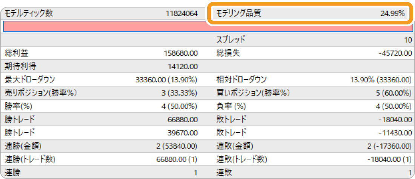This screenshot has width=415, height=179.
Task: Click the 敗トレード label beside -18040.00
Action: click(x=231, y=119)
